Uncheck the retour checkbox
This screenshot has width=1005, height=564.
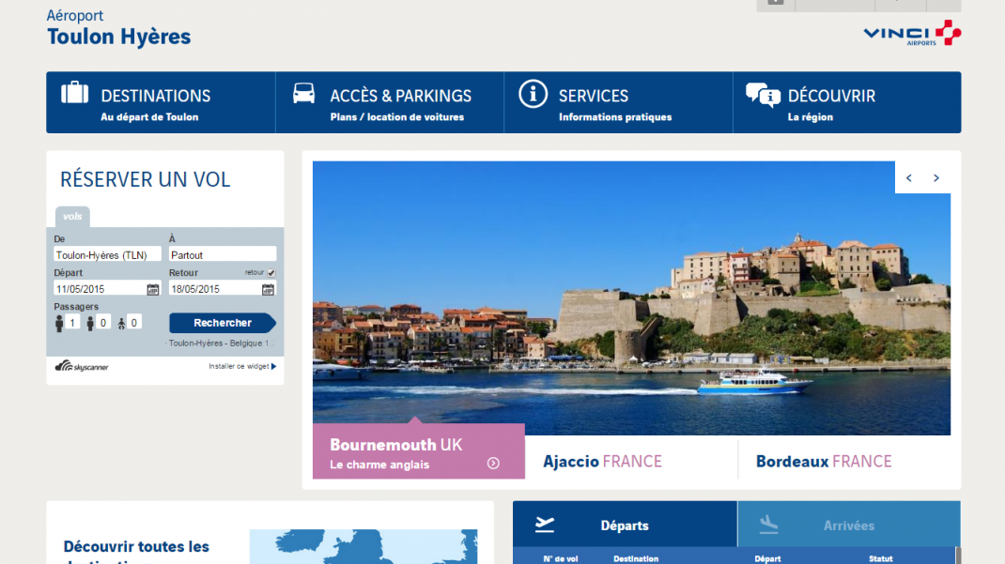(271, 273)
